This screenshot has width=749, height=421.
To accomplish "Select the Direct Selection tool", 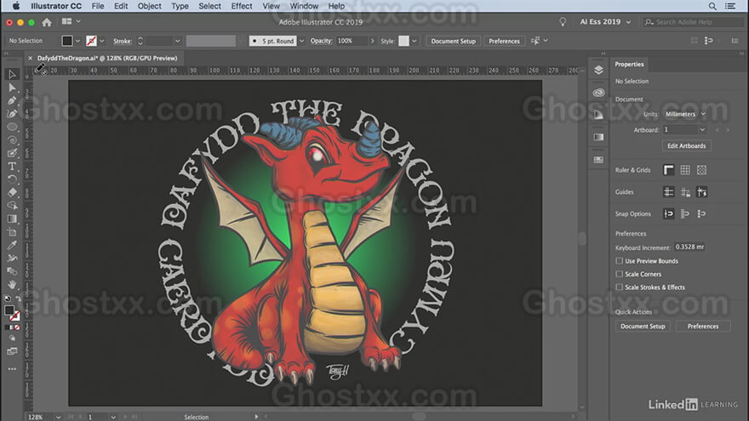I will (12, 88).
